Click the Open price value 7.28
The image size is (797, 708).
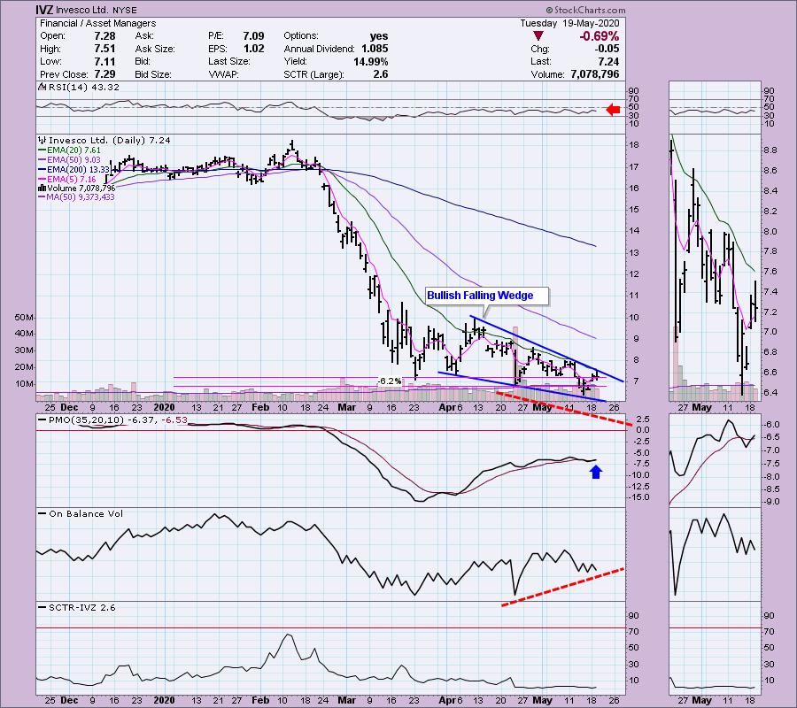(x=104, y=36)
